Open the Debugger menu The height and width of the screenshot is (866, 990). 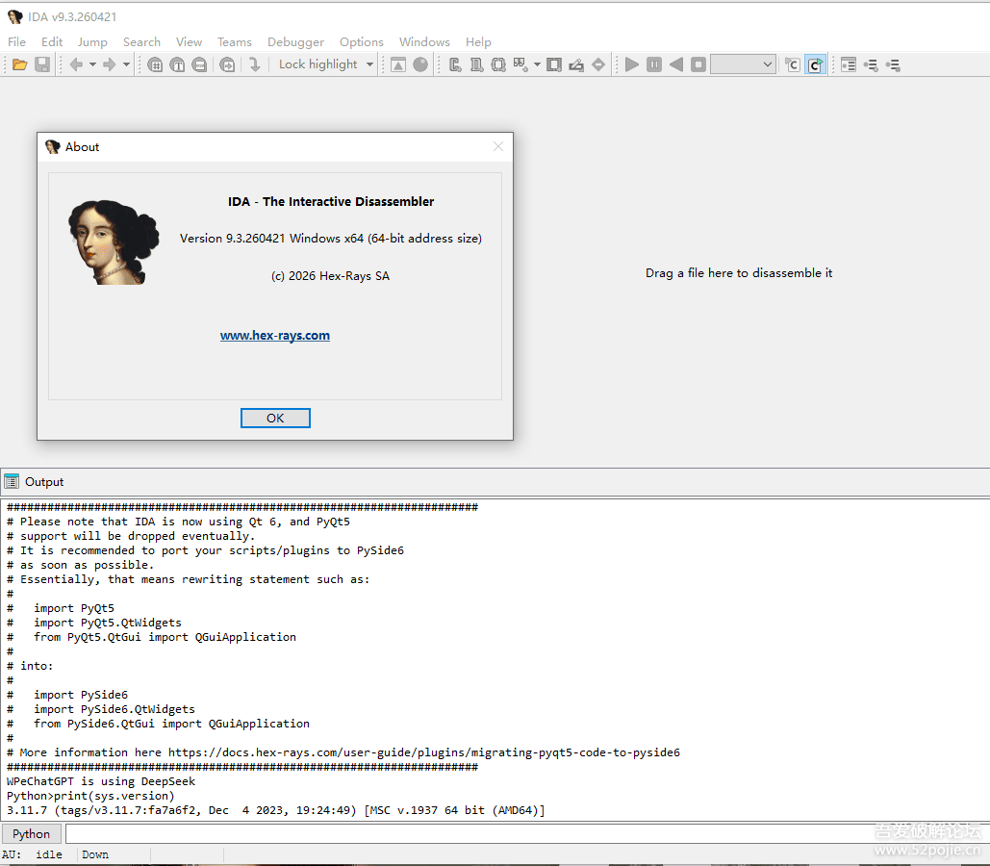click(x=295, y=41)
